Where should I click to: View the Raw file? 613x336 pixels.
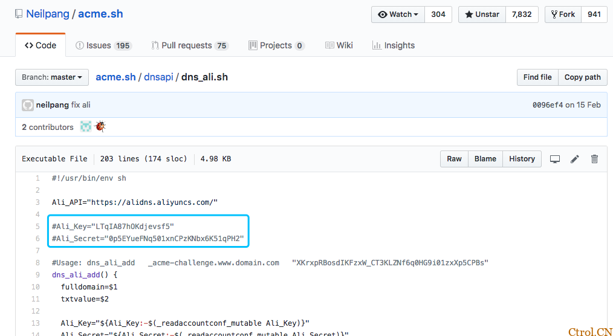pos(454,159)
